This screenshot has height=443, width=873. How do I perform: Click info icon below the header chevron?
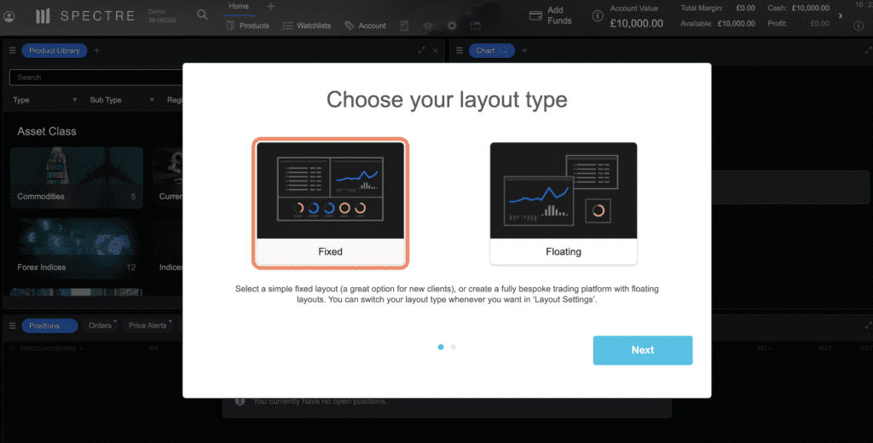(859, 26)
